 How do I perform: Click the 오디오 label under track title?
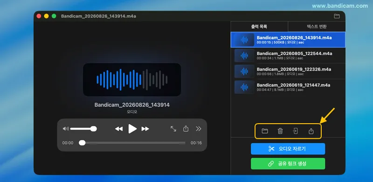pyautogui.click(x=132, y=112)
